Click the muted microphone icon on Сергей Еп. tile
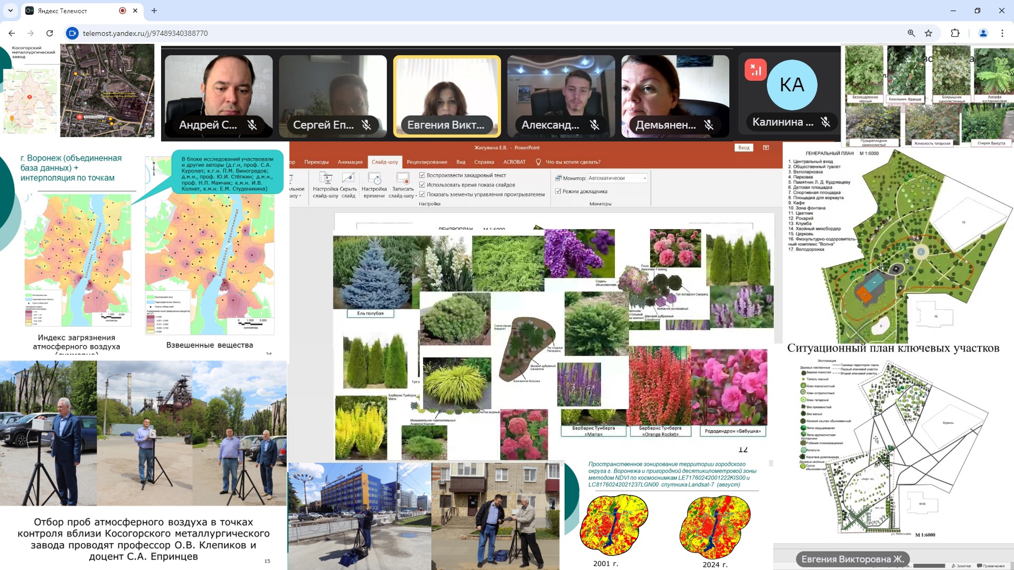 point(367,125)
